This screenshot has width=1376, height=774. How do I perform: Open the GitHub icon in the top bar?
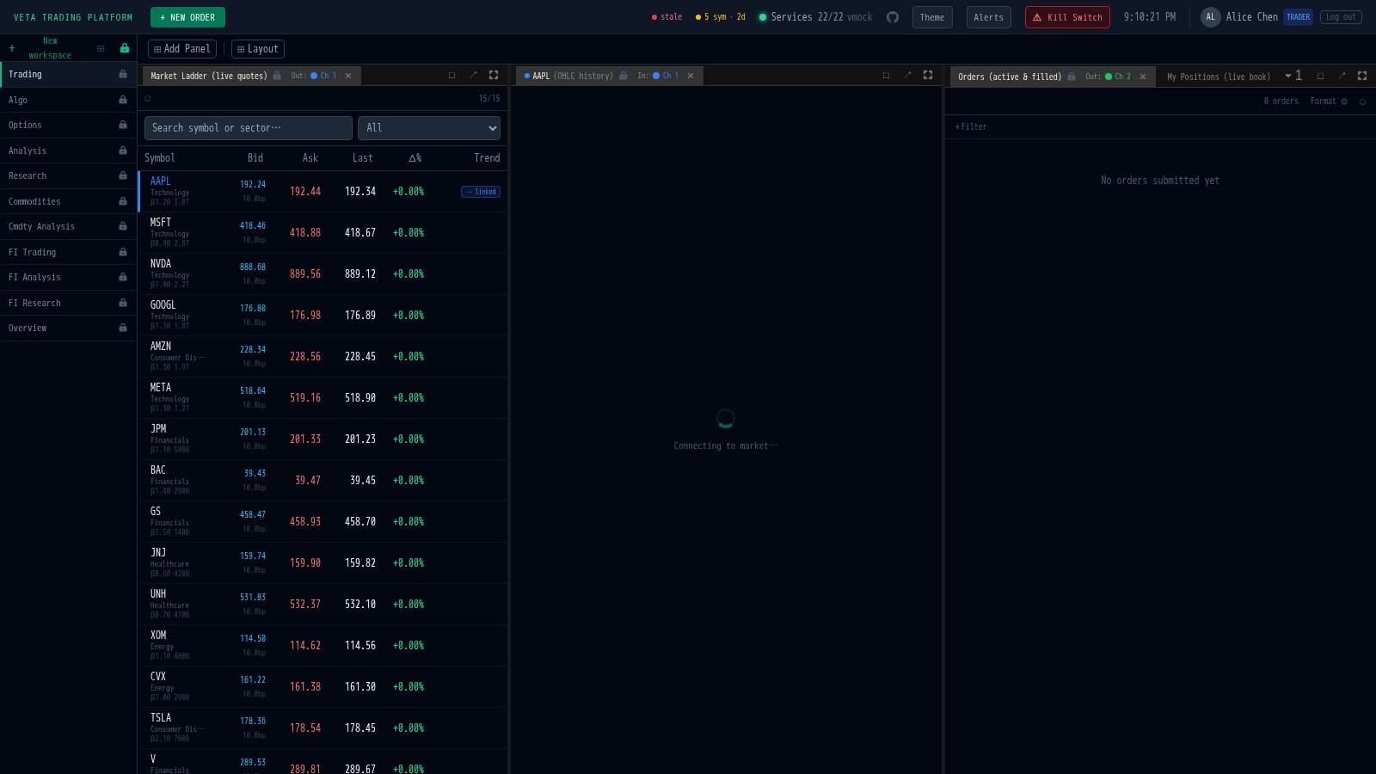tap(892, 16)
